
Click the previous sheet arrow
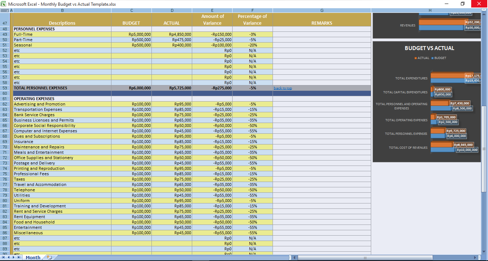(8, 257)
